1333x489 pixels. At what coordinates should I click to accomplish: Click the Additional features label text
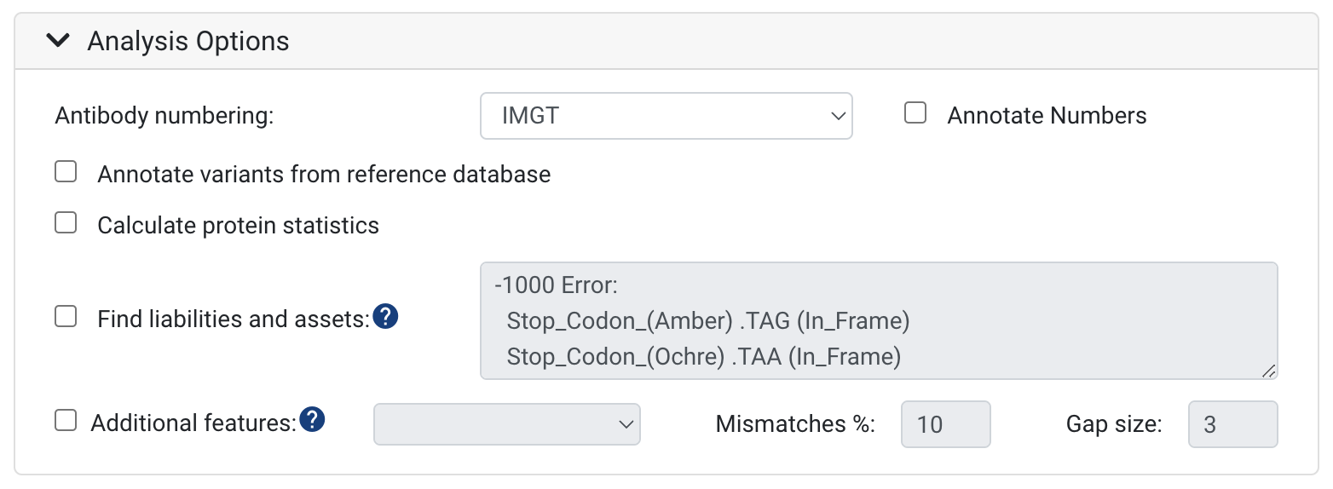193,423
